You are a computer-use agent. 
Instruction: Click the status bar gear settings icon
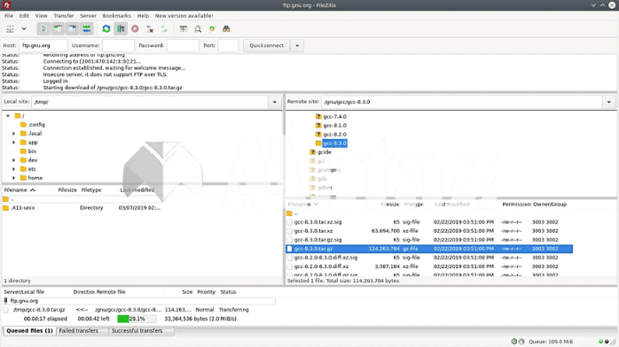click(514, 342)
